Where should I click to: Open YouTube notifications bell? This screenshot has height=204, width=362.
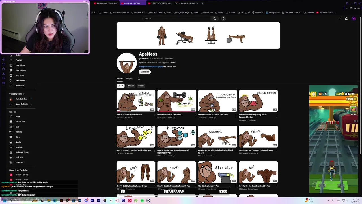coord(346,19)
